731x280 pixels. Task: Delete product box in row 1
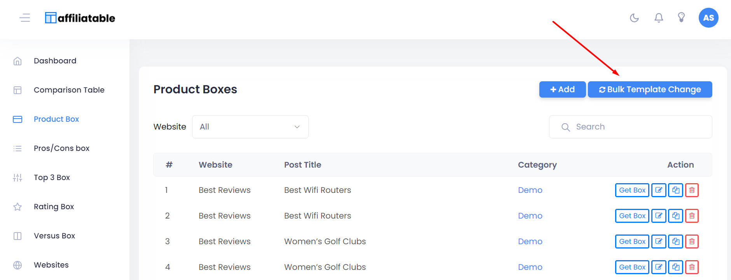pyautogui.click(x=692, y=190)
